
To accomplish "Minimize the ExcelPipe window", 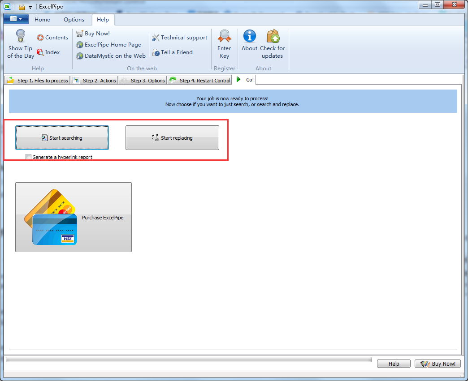I will tap(425, 5).
